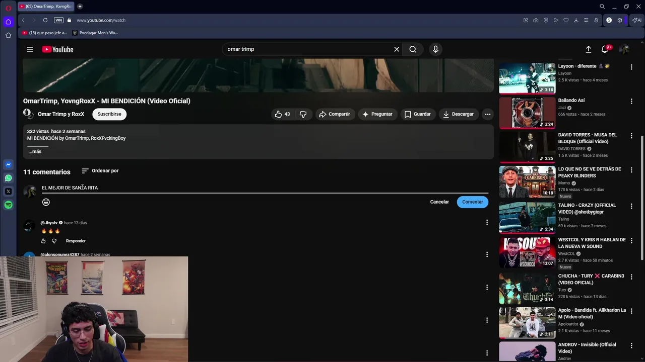
Task: Reload the page in browser
Action: coord(45,20)
